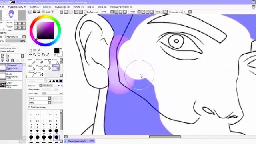Show the RGB slider panel

(x=34, y=12)
